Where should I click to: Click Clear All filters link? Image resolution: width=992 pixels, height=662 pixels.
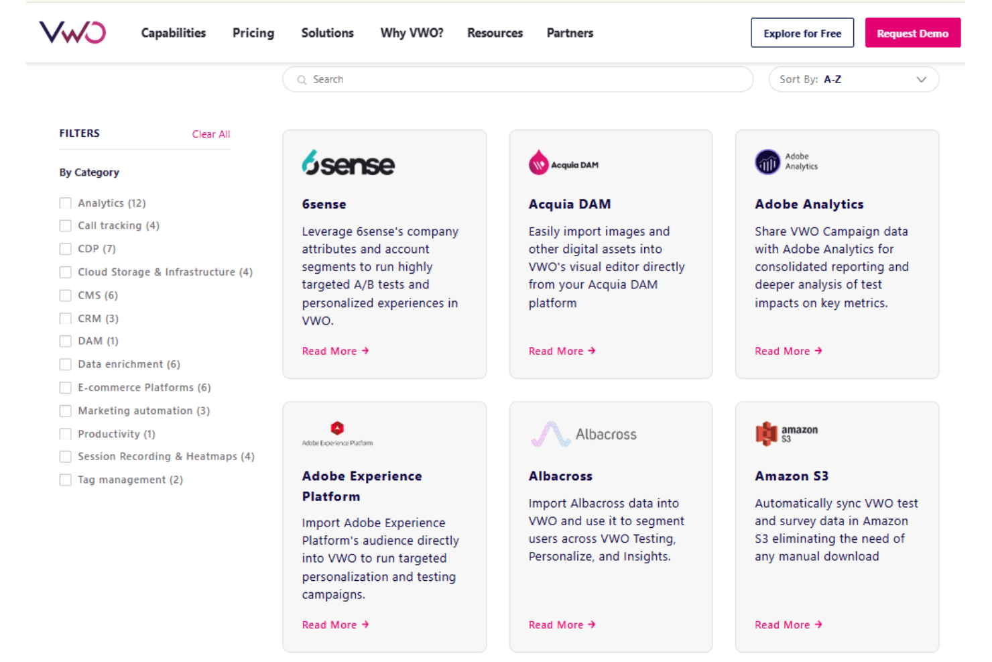tap(211, 134)
